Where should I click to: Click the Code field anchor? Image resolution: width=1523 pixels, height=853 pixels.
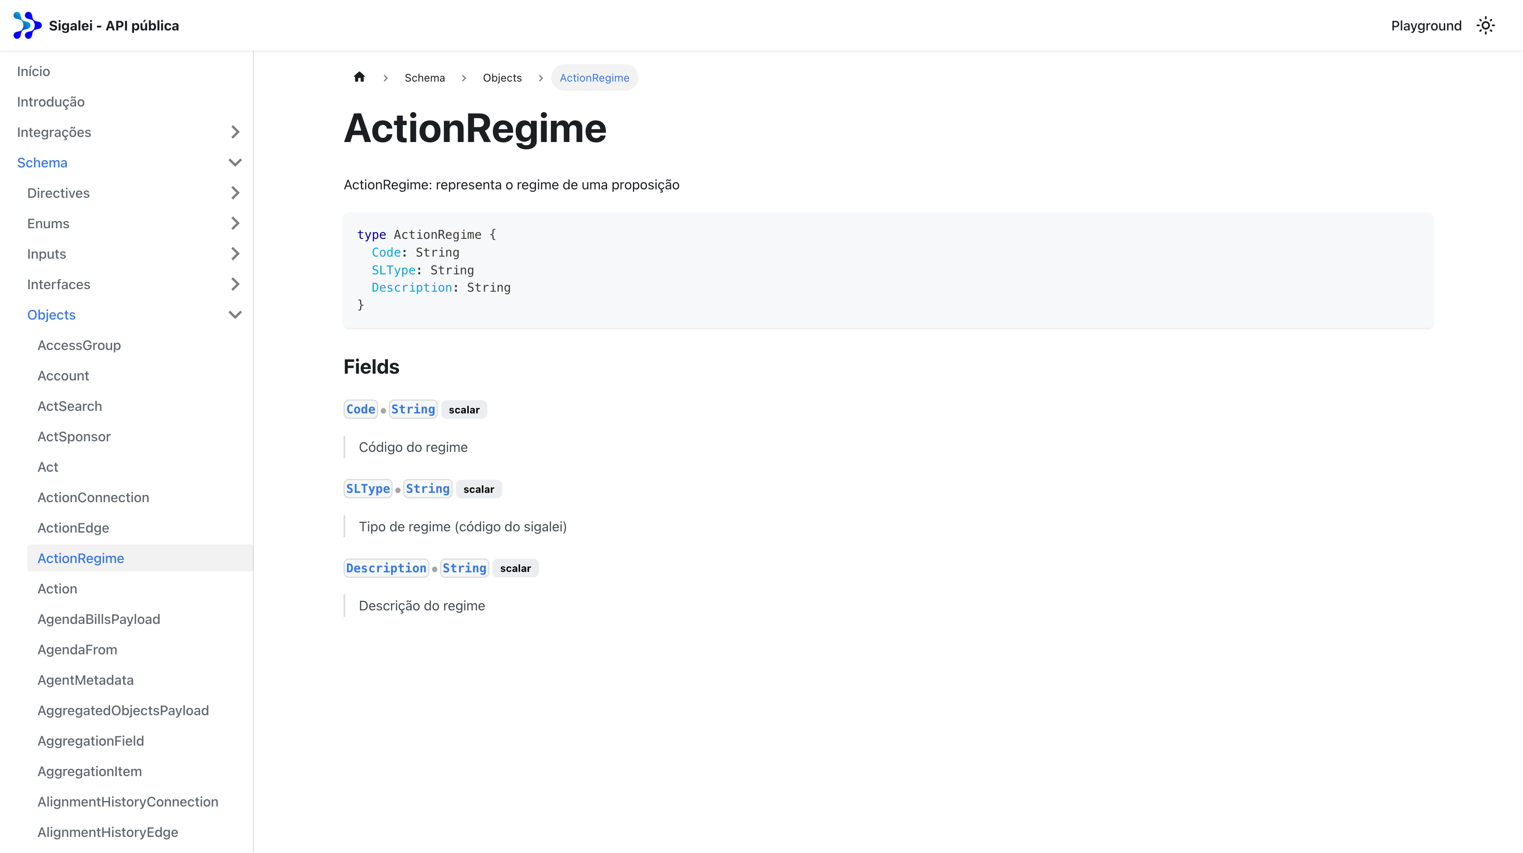[x=360, y=409]
